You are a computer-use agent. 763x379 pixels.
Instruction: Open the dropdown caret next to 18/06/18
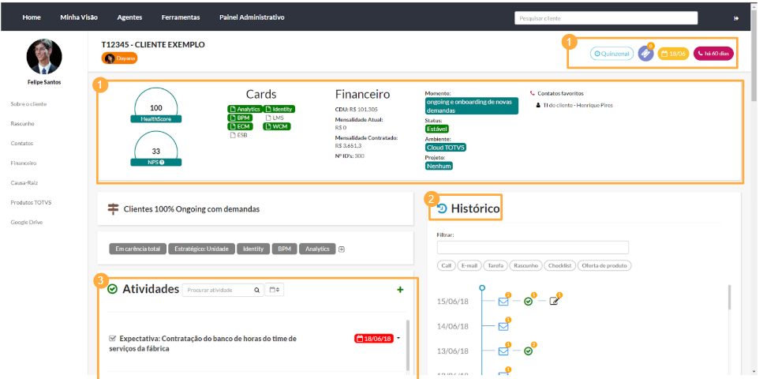pyautogui.click(x=398, y=338)
